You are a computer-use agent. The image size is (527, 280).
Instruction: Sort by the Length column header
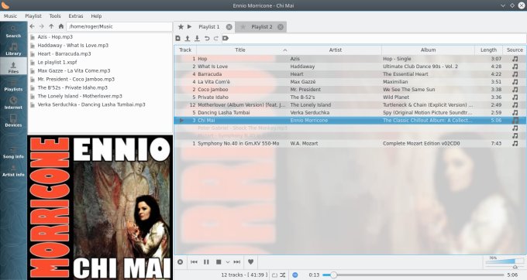tap(488, 50)
